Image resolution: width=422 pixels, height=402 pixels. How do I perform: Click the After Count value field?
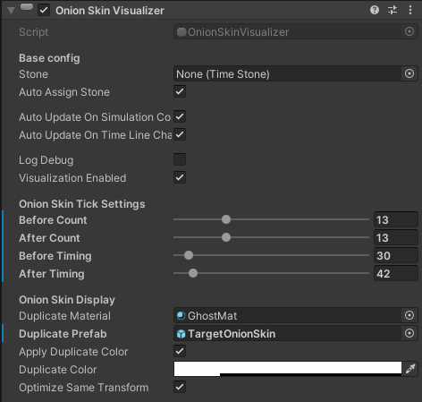[396, 237]
